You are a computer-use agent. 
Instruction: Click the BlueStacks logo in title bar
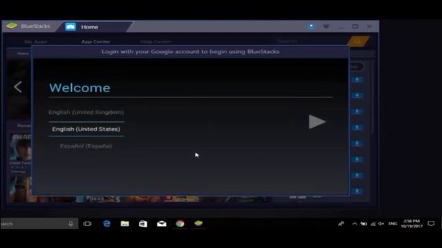[12, 26]
